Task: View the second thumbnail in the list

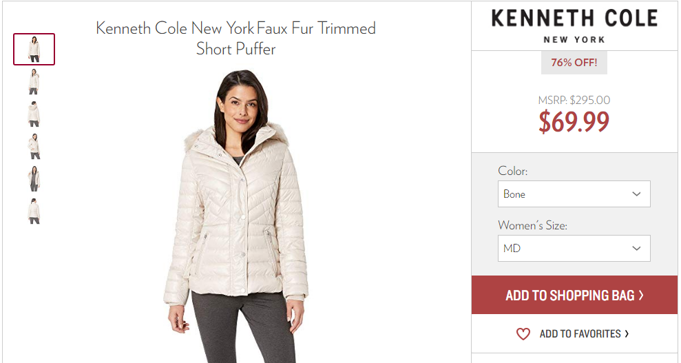Action: point(34,82)
